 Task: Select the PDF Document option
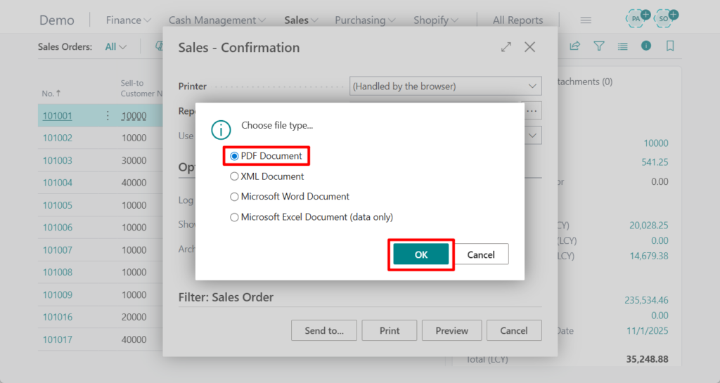point(235,156)
